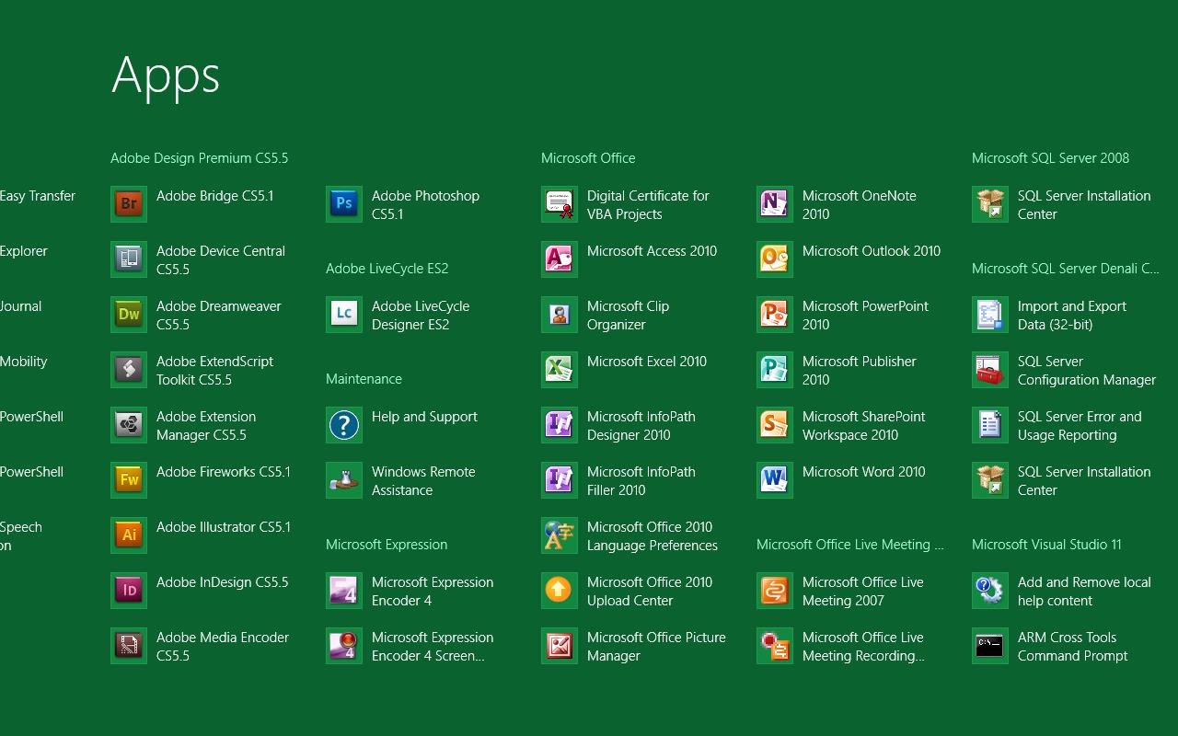
Task: Open the Adobe Bridge CS5.1 icon
Action: (129, 204)
